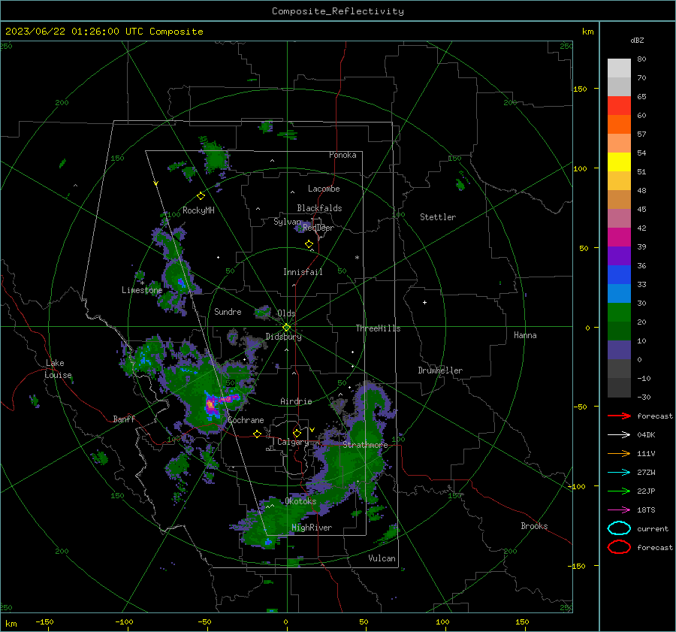Click the Hanna city label
Image resolution: width=676 pixels, height=632 pixels.
[x=525, y=335]
